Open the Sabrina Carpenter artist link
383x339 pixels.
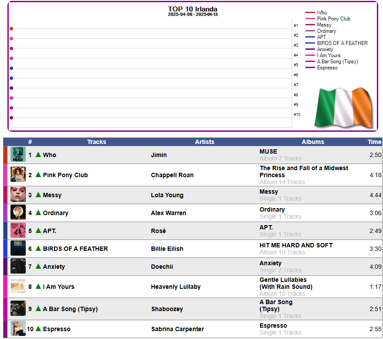(x=178, y=329)
